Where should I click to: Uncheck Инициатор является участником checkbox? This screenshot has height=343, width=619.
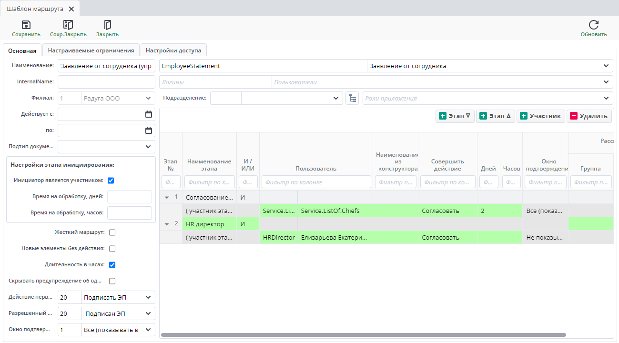click(111, 181)
